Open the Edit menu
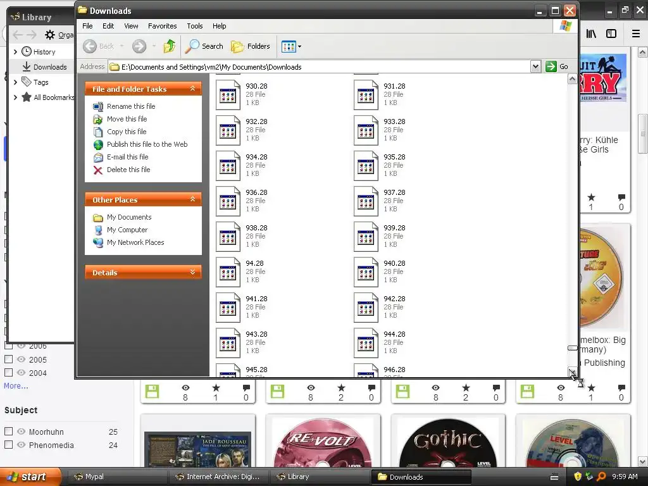Image resolution: width=648 pixels, height=486 pixels. pos(108,26)
